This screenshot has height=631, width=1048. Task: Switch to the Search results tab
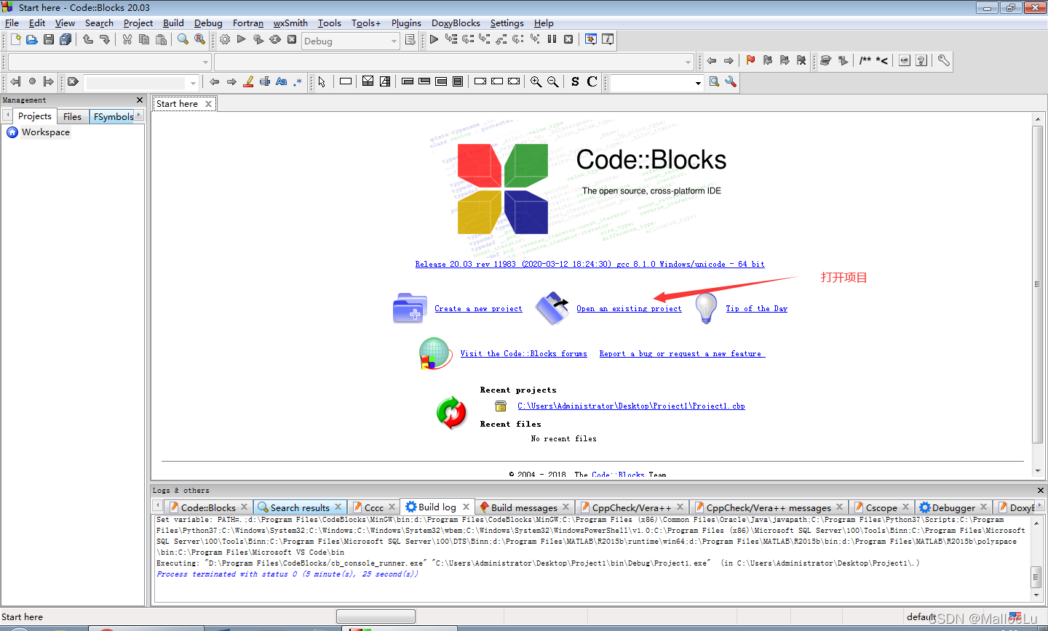300,507
